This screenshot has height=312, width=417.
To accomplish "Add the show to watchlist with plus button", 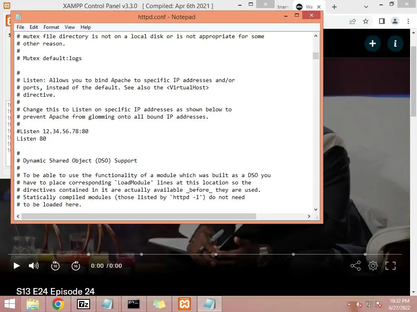I will pyautogui.click(x=373, y=43).
